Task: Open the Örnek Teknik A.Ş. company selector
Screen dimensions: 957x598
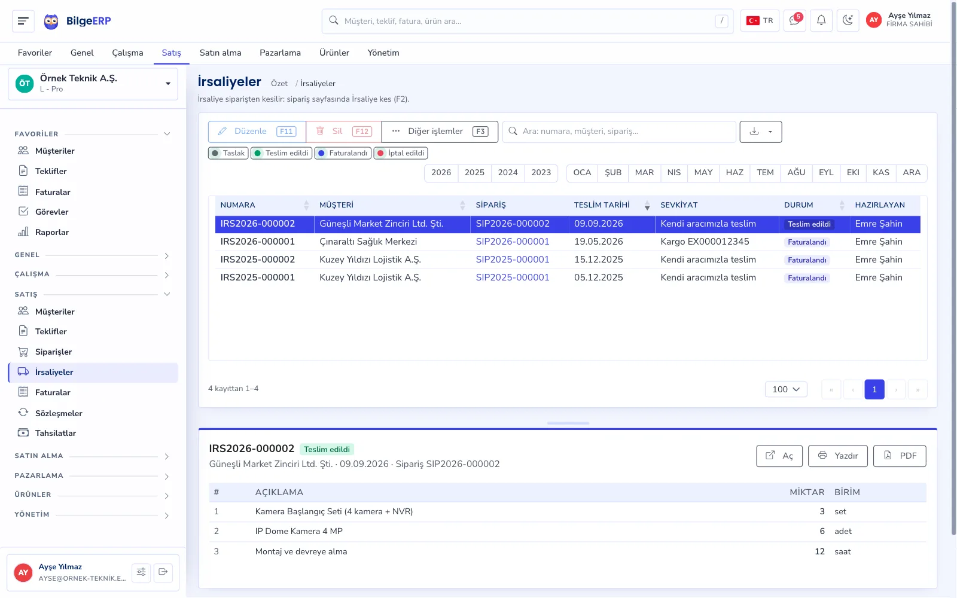Action: 93,84
